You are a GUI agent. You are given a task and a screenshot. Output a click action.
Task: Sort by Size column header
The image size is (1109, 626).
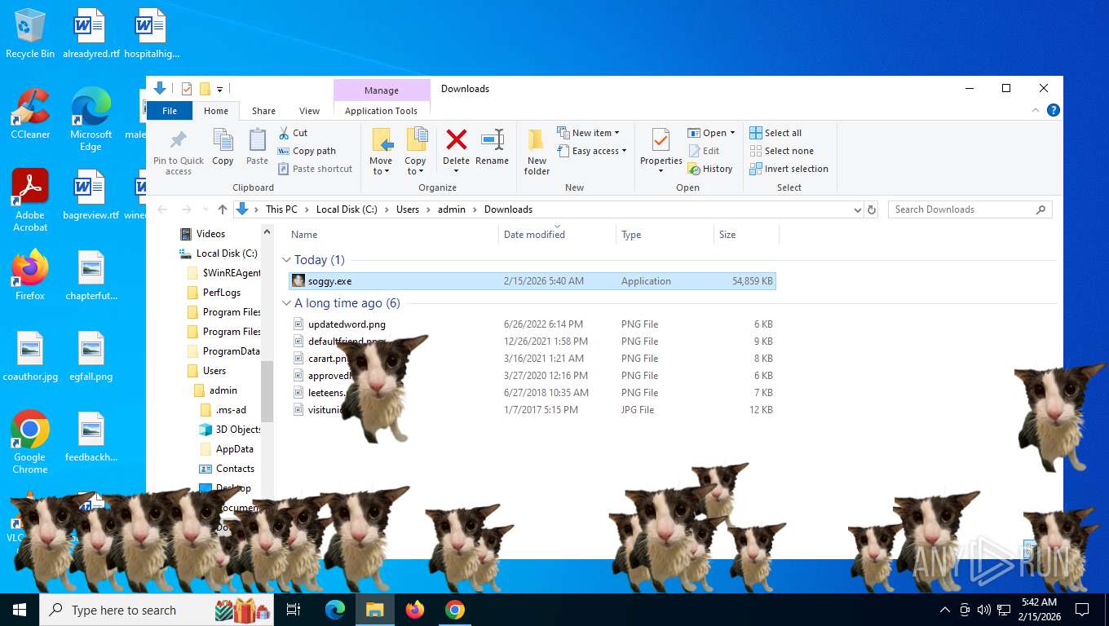[745, 235]
